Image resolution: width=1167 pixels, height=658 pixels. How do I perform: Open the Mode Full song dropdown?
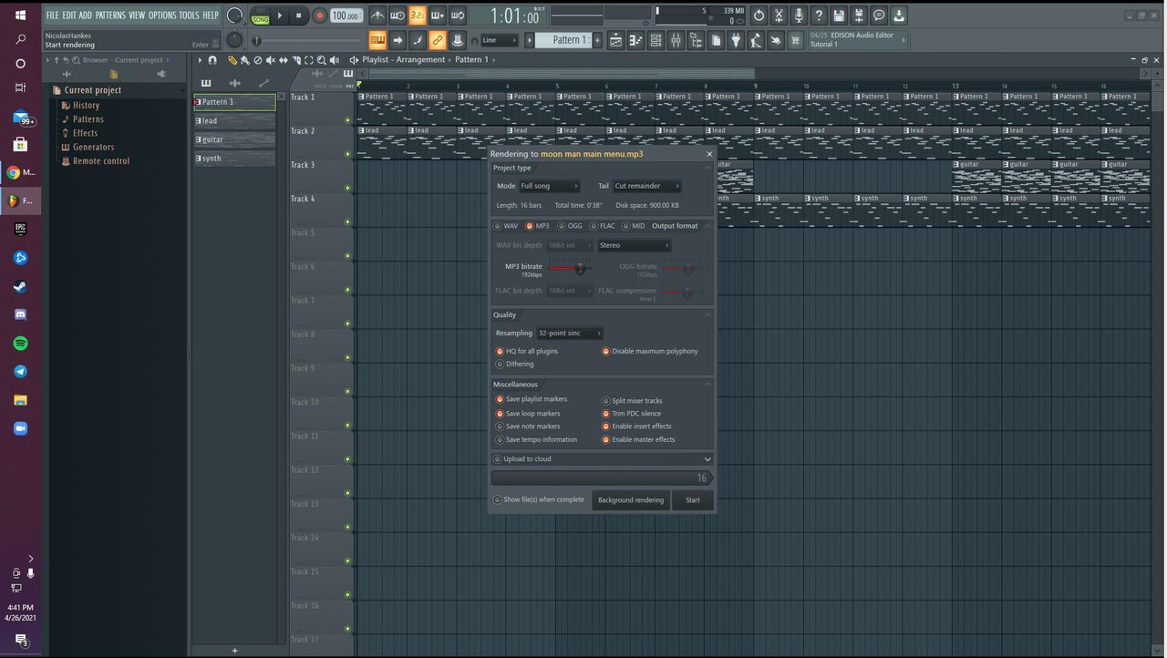pyautogui.click(x=550, y=186)
